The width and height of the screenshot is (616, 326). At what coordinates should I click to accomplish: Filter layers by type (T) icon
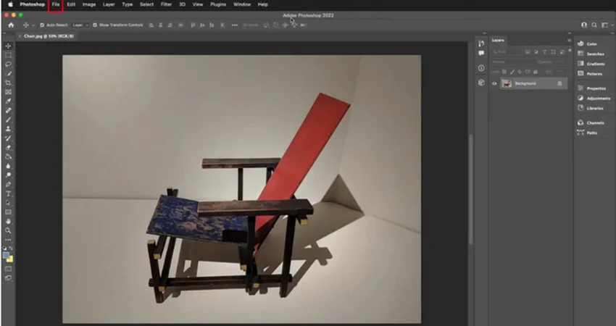pyautogui.click(x=544, y=52)
